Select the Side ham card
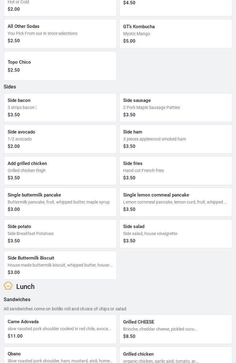 (x=176, y=139)
